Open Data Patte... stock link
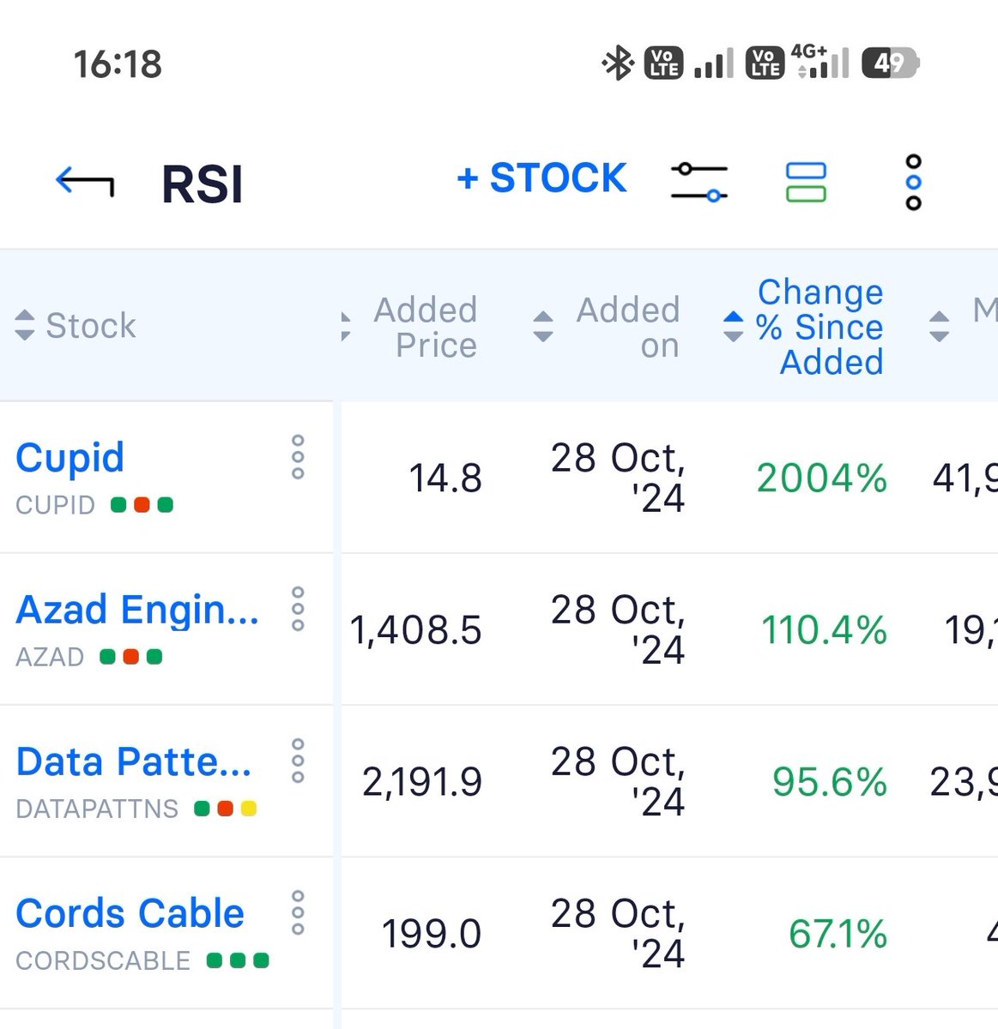Screen dimensions: 998x1029 134,761
